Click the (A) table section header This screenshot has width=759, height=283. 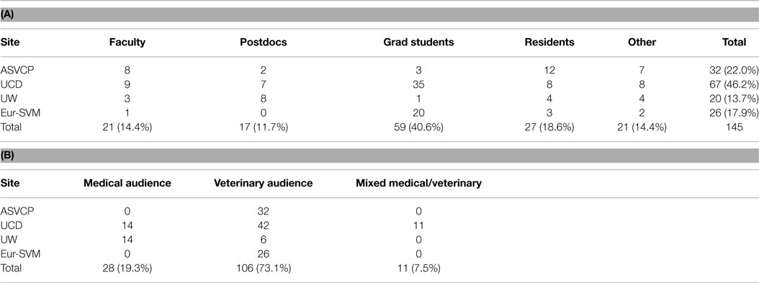click(379, 14)
